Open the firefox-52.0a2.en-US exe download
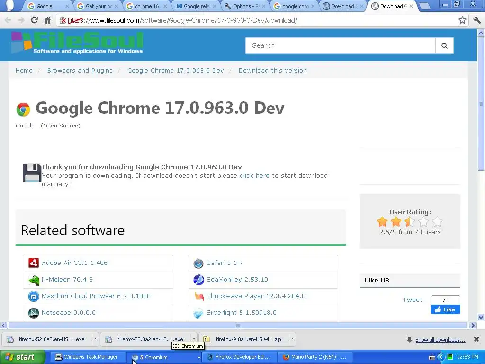Image resolution: width=485 pixels, height=364 pixels. [x=47, y=339]
